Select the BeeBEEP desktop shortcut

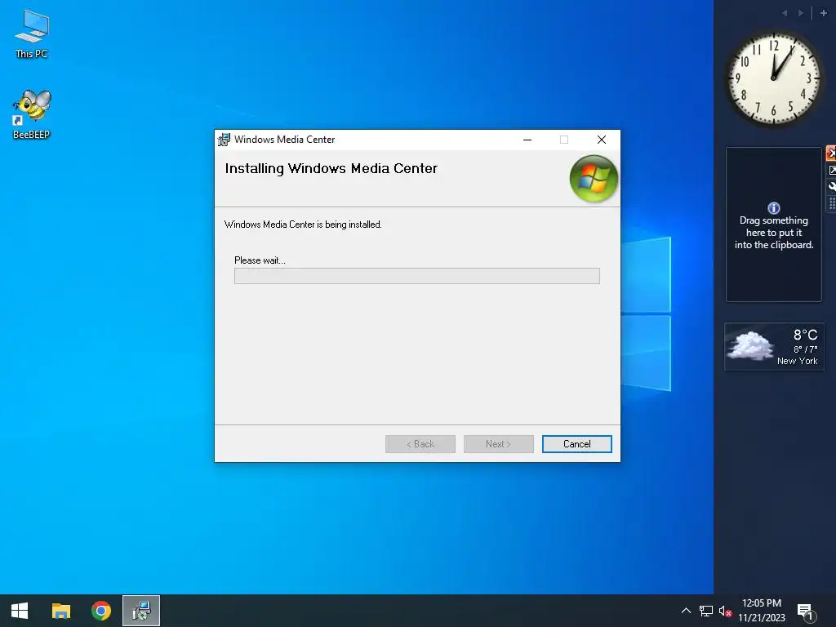coord(32,115)
